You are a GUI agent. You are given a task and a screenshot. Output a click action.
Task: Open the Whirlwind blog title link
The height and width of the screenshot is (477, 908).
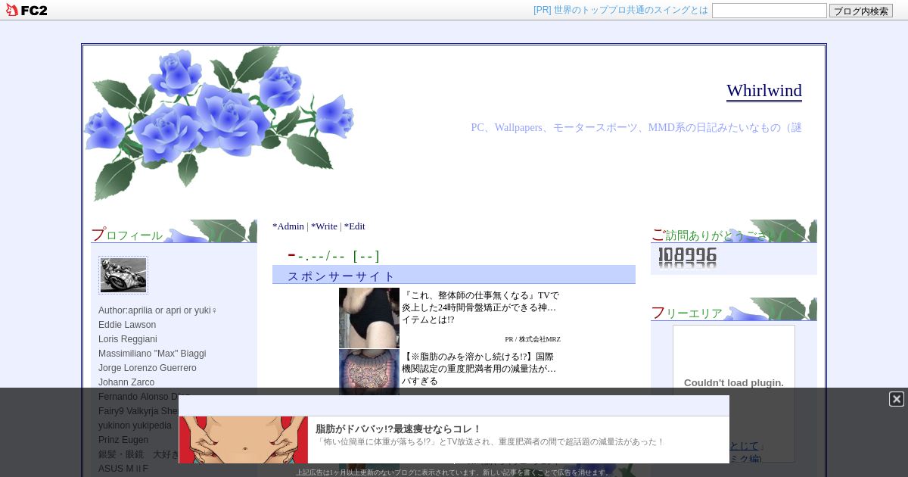(764, 91)
